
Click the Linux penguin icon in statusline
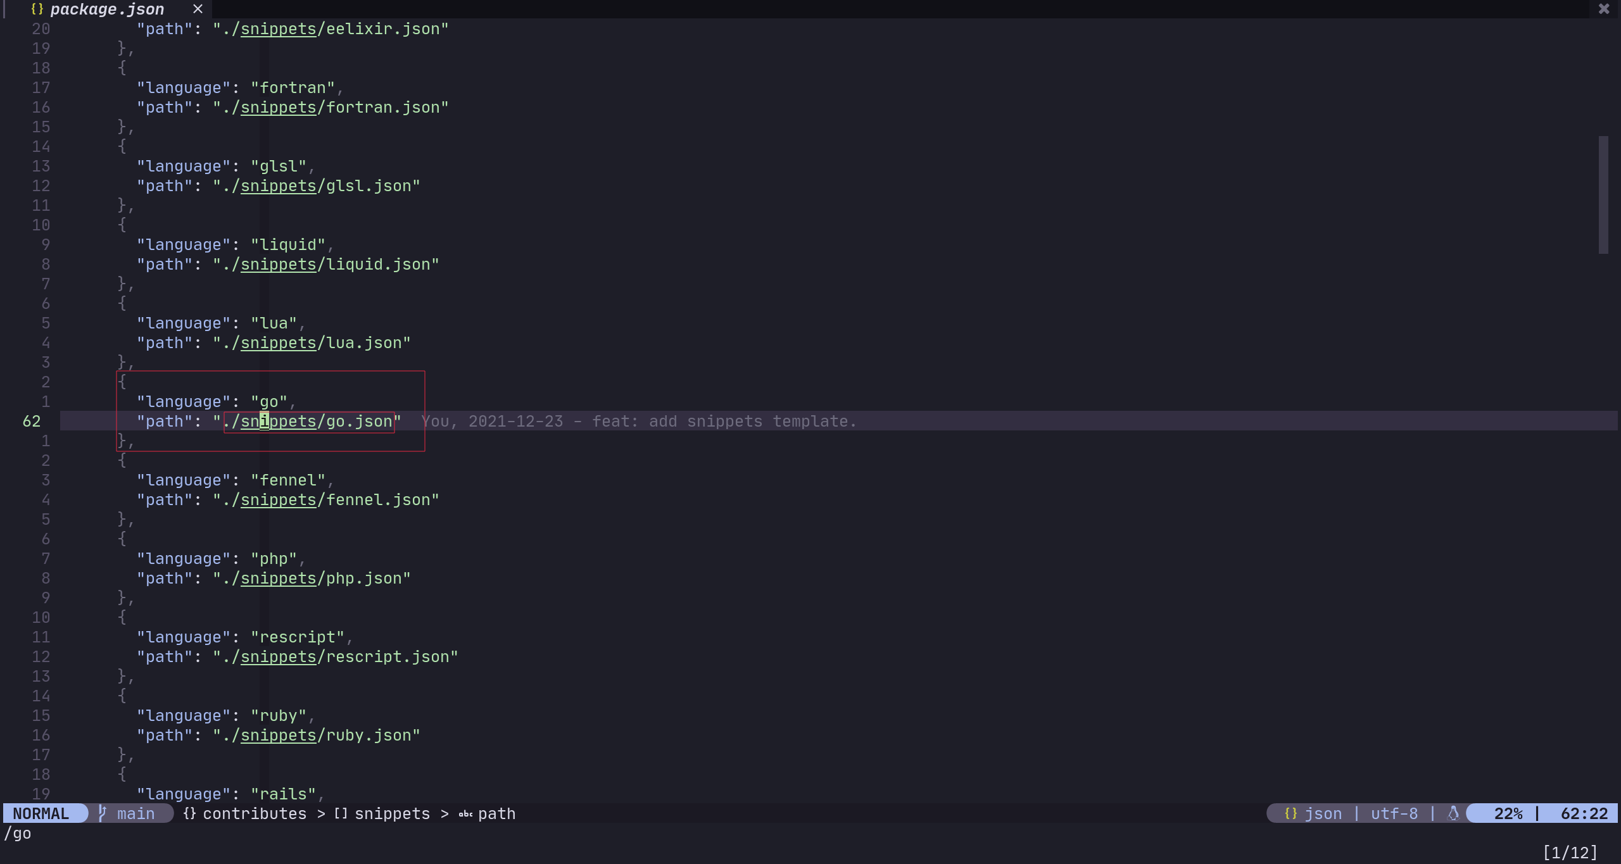point(1454,813)
